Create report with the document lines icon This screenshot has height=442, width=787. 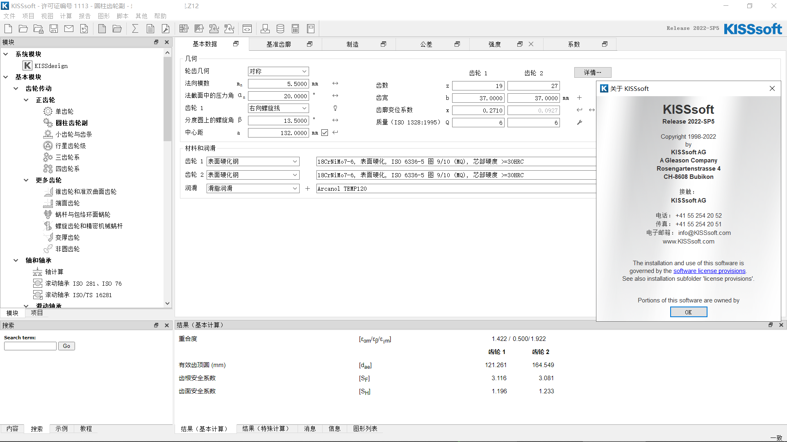coord(150,29)
